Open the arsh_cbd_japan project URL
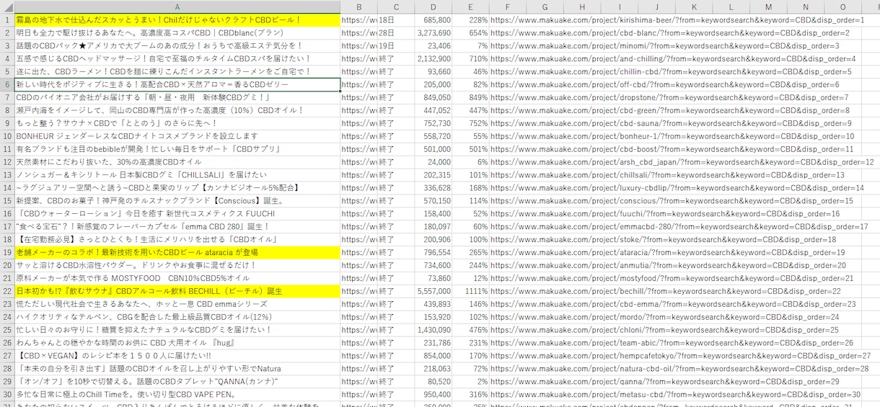This screenshot has width=880, height=407. coord(682,162)
